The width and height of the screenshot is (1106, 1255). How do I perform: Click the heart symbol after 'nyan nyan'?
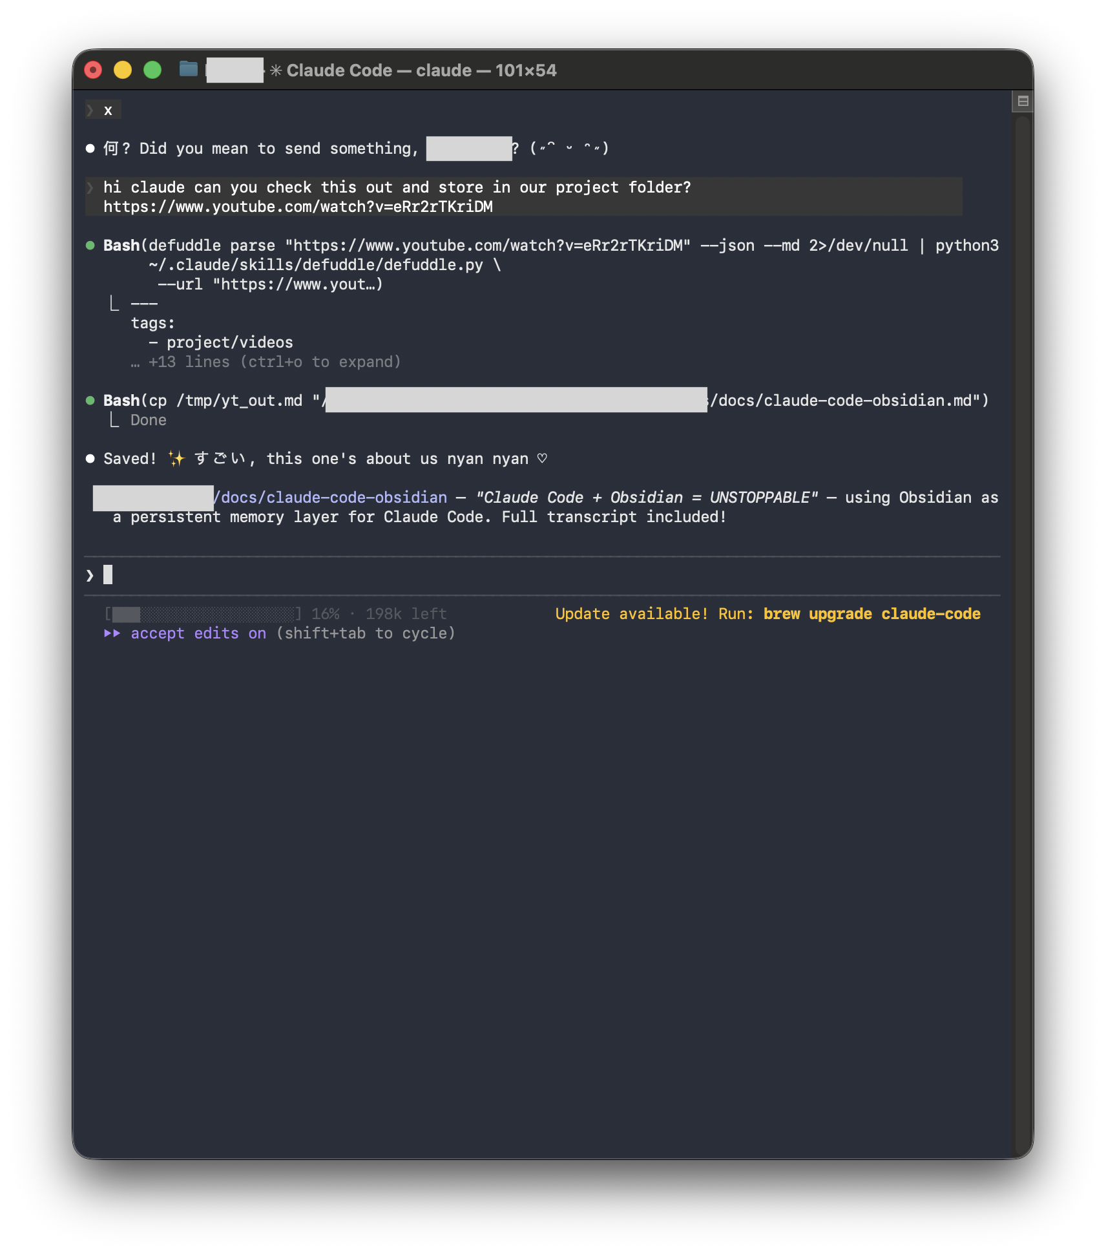(542, 458)
